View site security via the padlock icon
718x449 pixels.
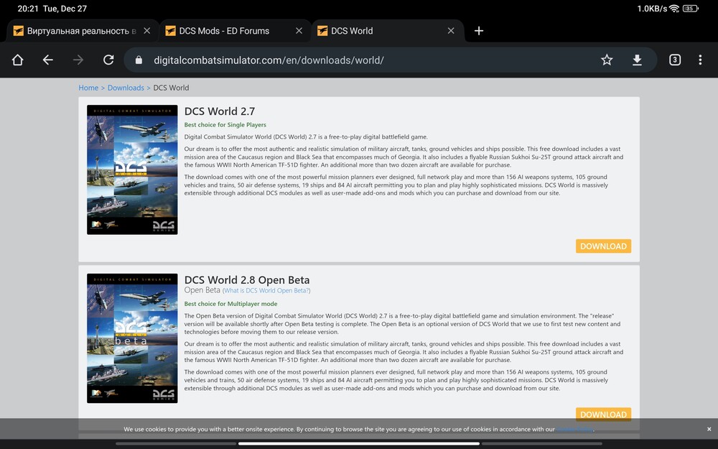[138, 60]
